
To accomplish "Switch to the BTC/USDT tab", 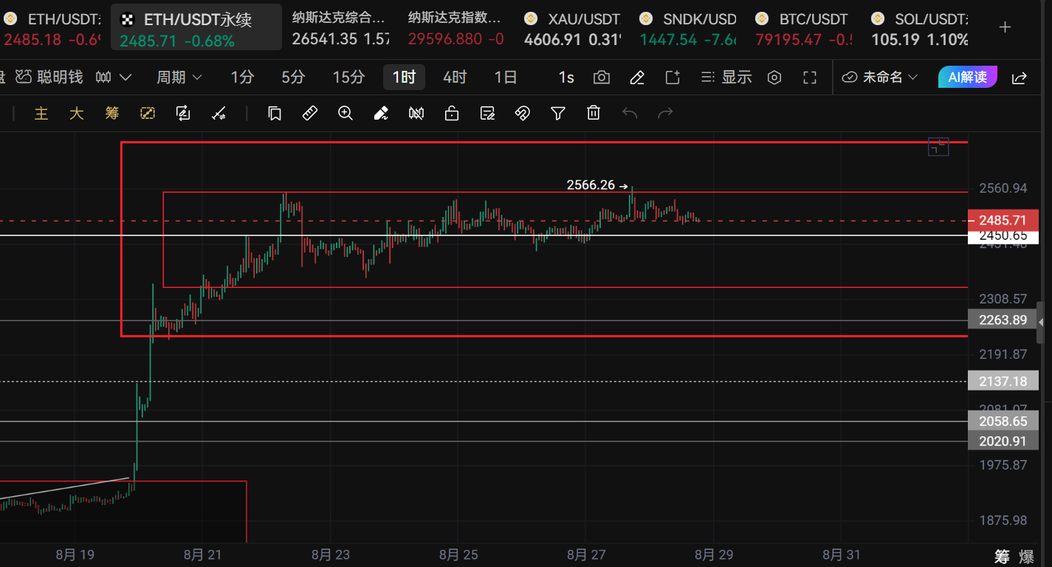I will (803, 28).
